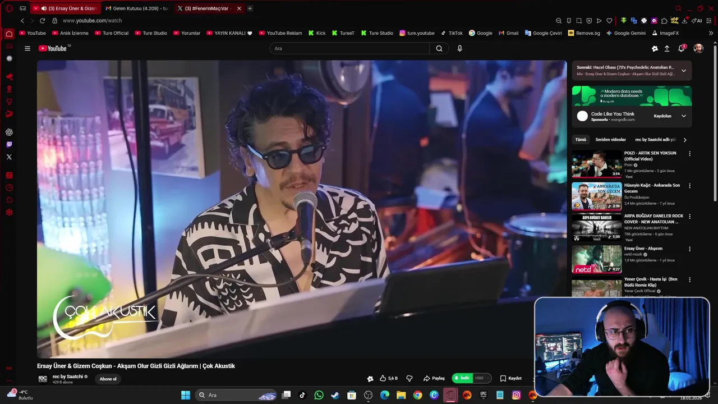Open the Remove.bg bookmark
718x404 pixels.
(584, 33)
